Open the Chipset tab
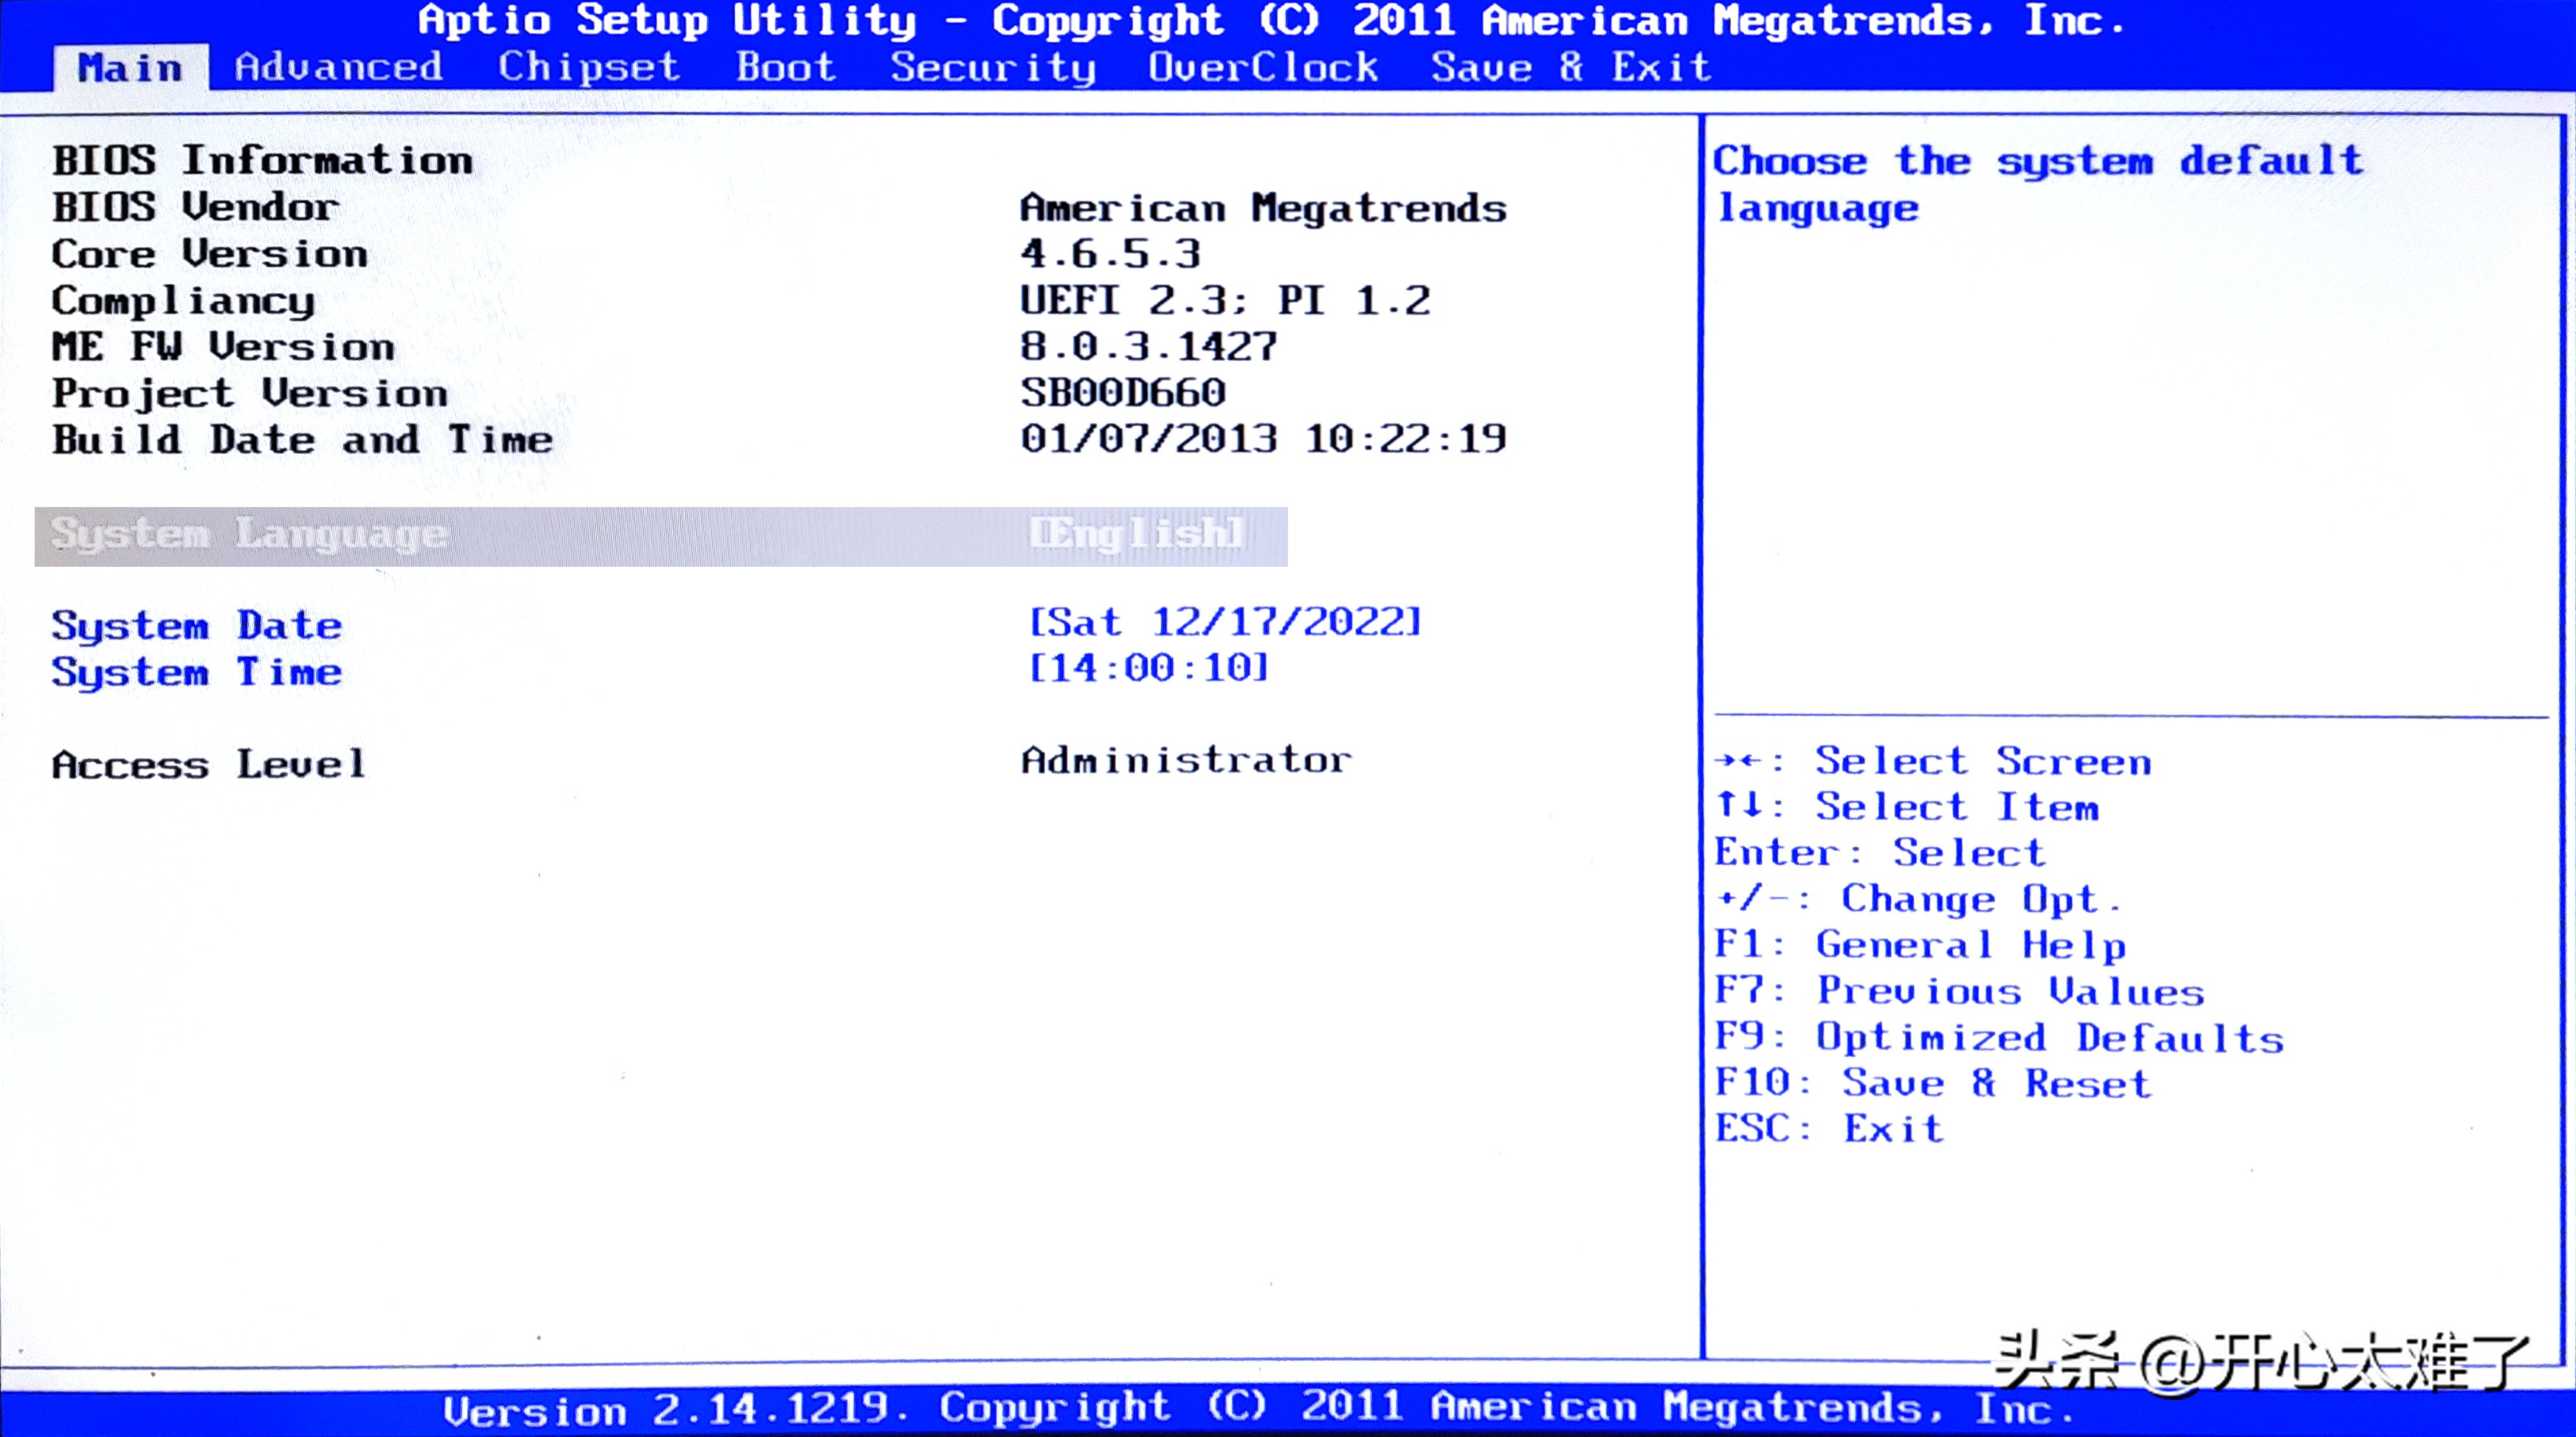Viewport: 2576px width, 1437px height. tap(589, 67)
